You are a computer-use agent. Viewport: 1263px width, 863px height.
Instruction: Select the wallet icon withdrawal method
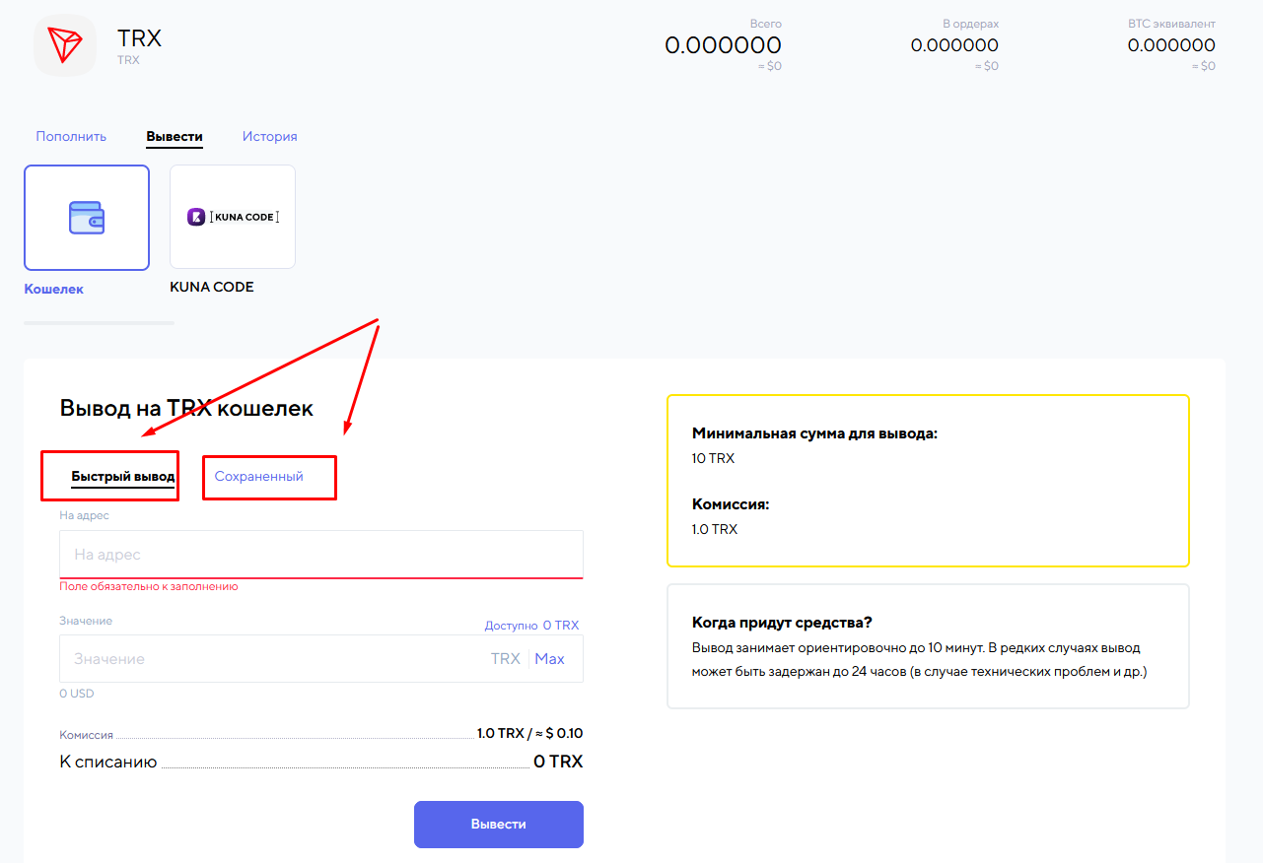[x=87, y=218]
